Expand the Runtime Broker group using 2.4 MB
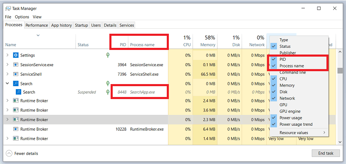This screenshot has width=346, height=164. coord(7,101)
